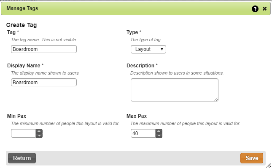Click the Max Pax label
The image size is (272, 168).
point(137,116)
